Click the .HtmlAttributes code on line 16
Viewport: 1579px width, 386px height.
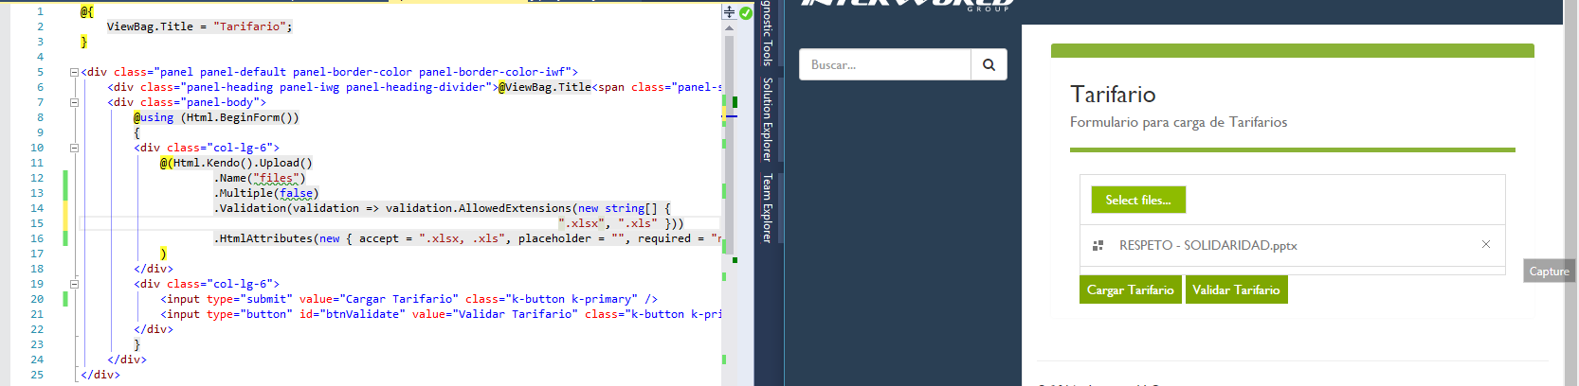467,238
